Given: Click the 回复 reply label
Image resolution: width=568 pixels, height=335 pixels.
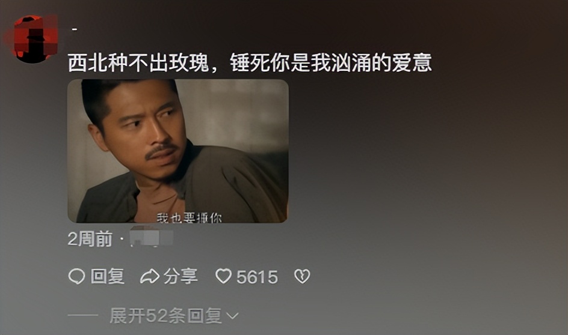Looking at the screenshot, I should [108, 276].
